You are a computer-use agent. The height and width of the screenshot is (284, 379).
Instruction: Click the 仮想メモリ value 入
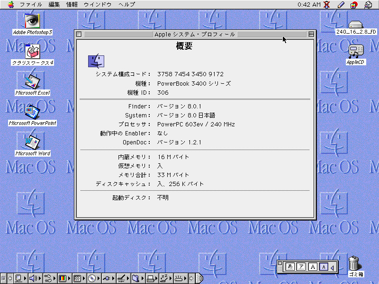160,166
